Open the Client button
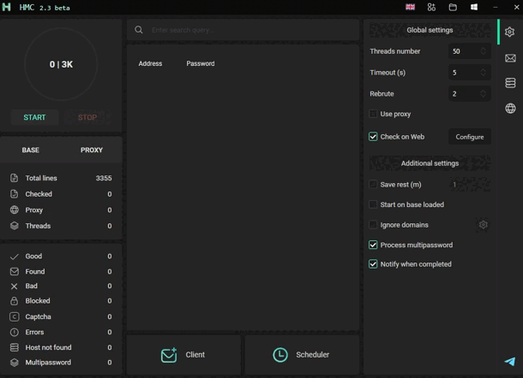 [x=183, y=355]
